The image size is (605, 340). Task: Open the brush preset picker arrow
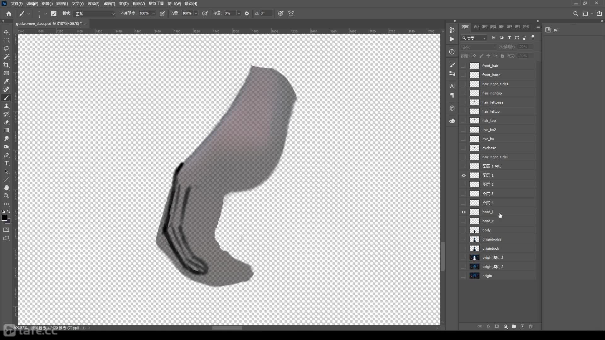(45, 14)
